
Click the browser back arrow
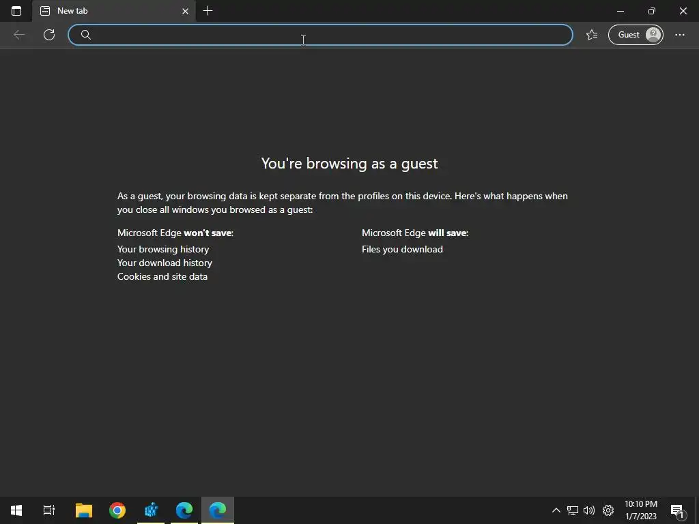pos(19,35)
